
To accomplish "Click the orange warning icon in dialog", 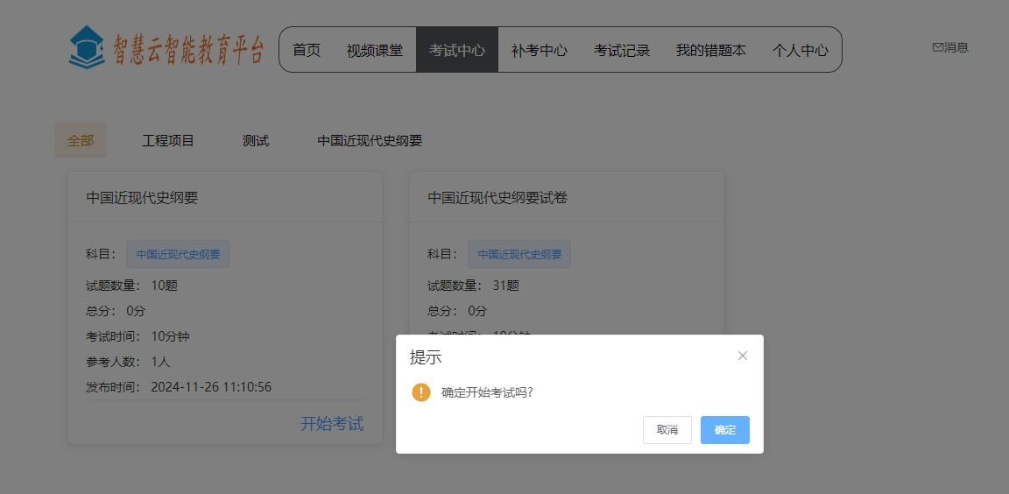I will click(x=420, y=392).
